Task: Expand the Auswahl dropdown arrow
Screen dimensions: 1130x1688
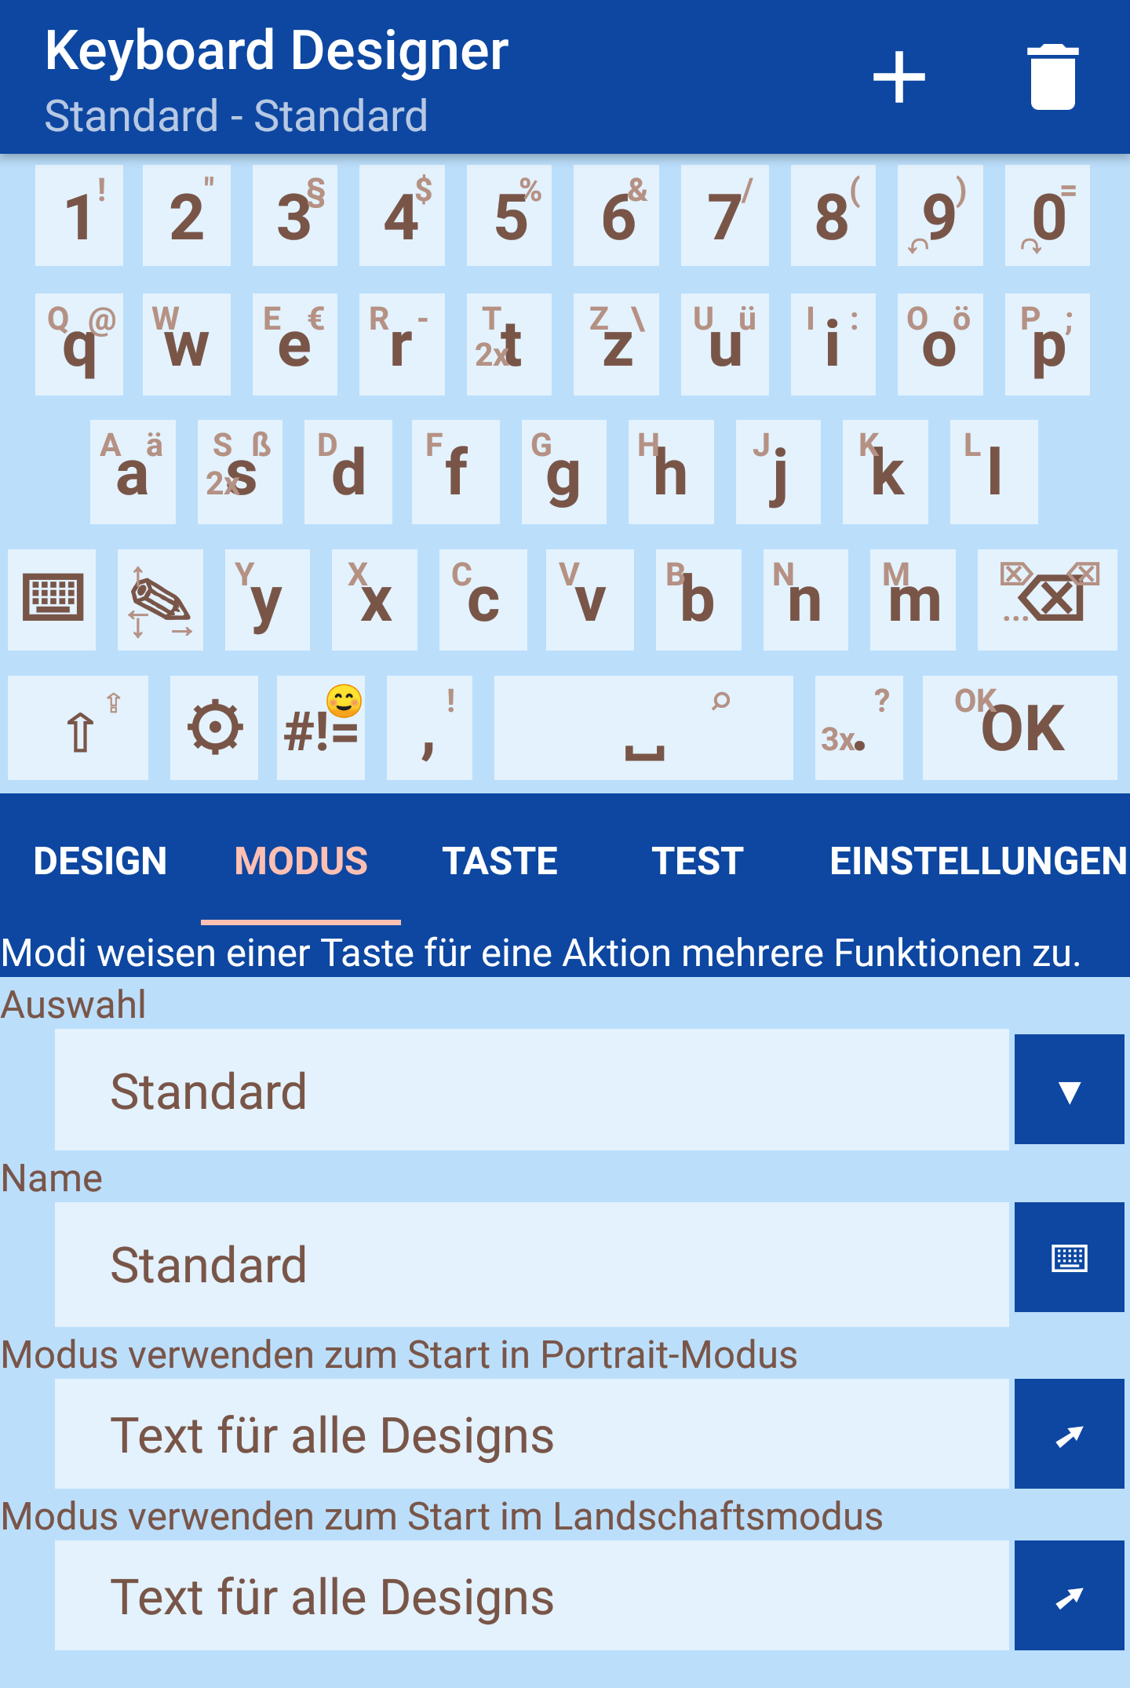Action: (x=1069, y=1090)
